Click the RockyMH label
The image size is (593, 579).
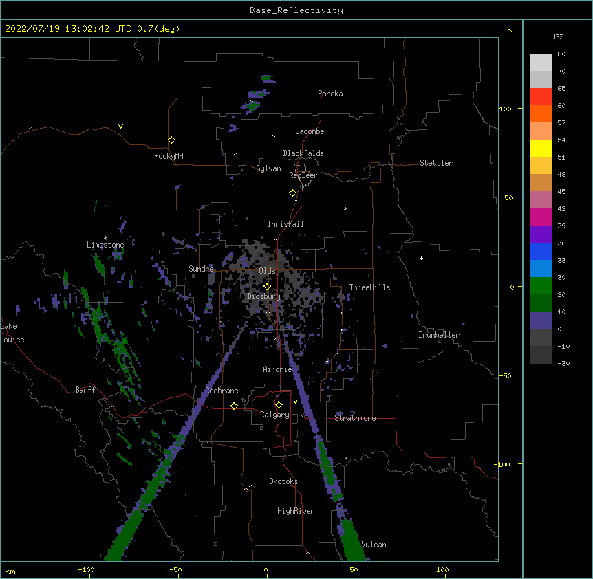(169, 156)
